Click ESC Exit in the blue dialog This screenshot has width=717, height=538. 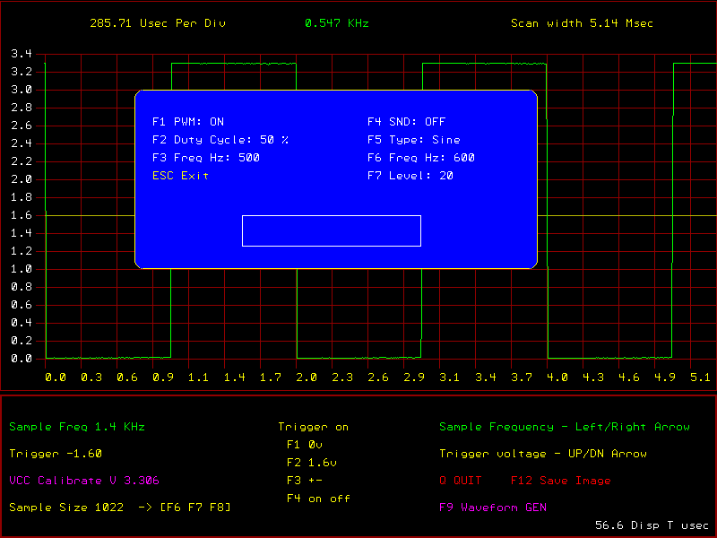point(180,176)
